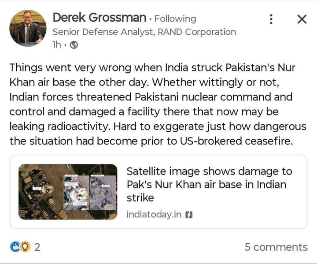This screenshot has width=317, height=264.
Task: Click the Senior Defense Analyst headline text
Action: coord(144,32)
